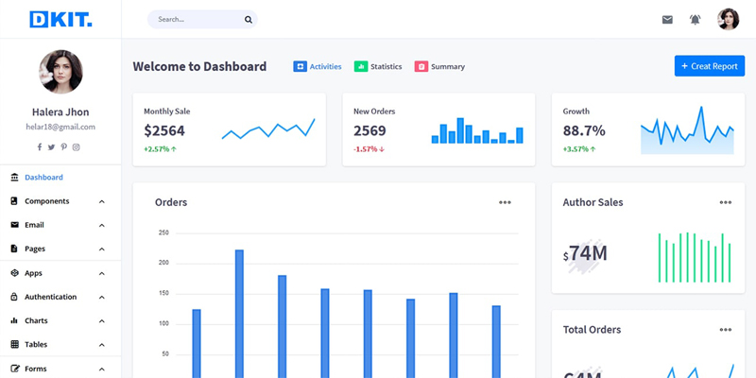Click the Creat Report button

(710, 66)
